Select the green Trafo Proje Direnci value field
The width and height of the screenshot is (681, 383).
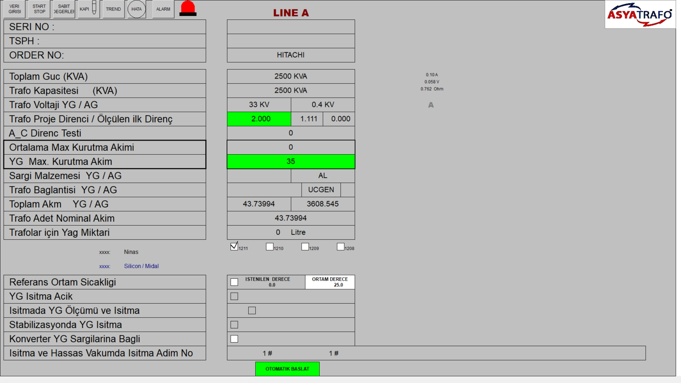coord(259,119)
